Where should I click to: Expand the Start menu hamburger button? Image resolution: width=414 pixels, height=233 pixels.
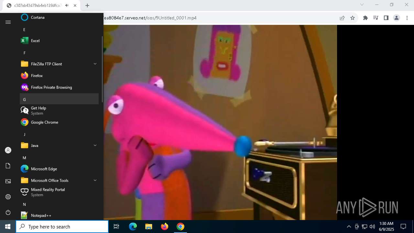tap(8, 22)
